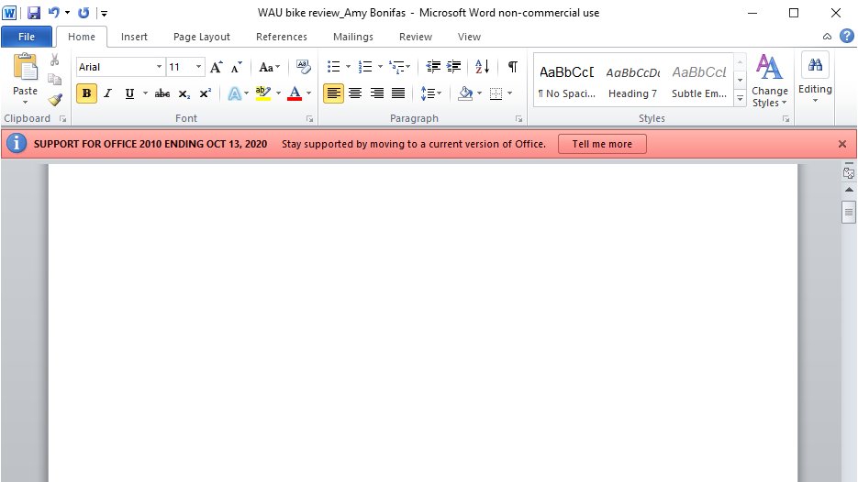Apply the Subtle Emphasis style
Screen dimensions: 858x482
coord(698,81)
